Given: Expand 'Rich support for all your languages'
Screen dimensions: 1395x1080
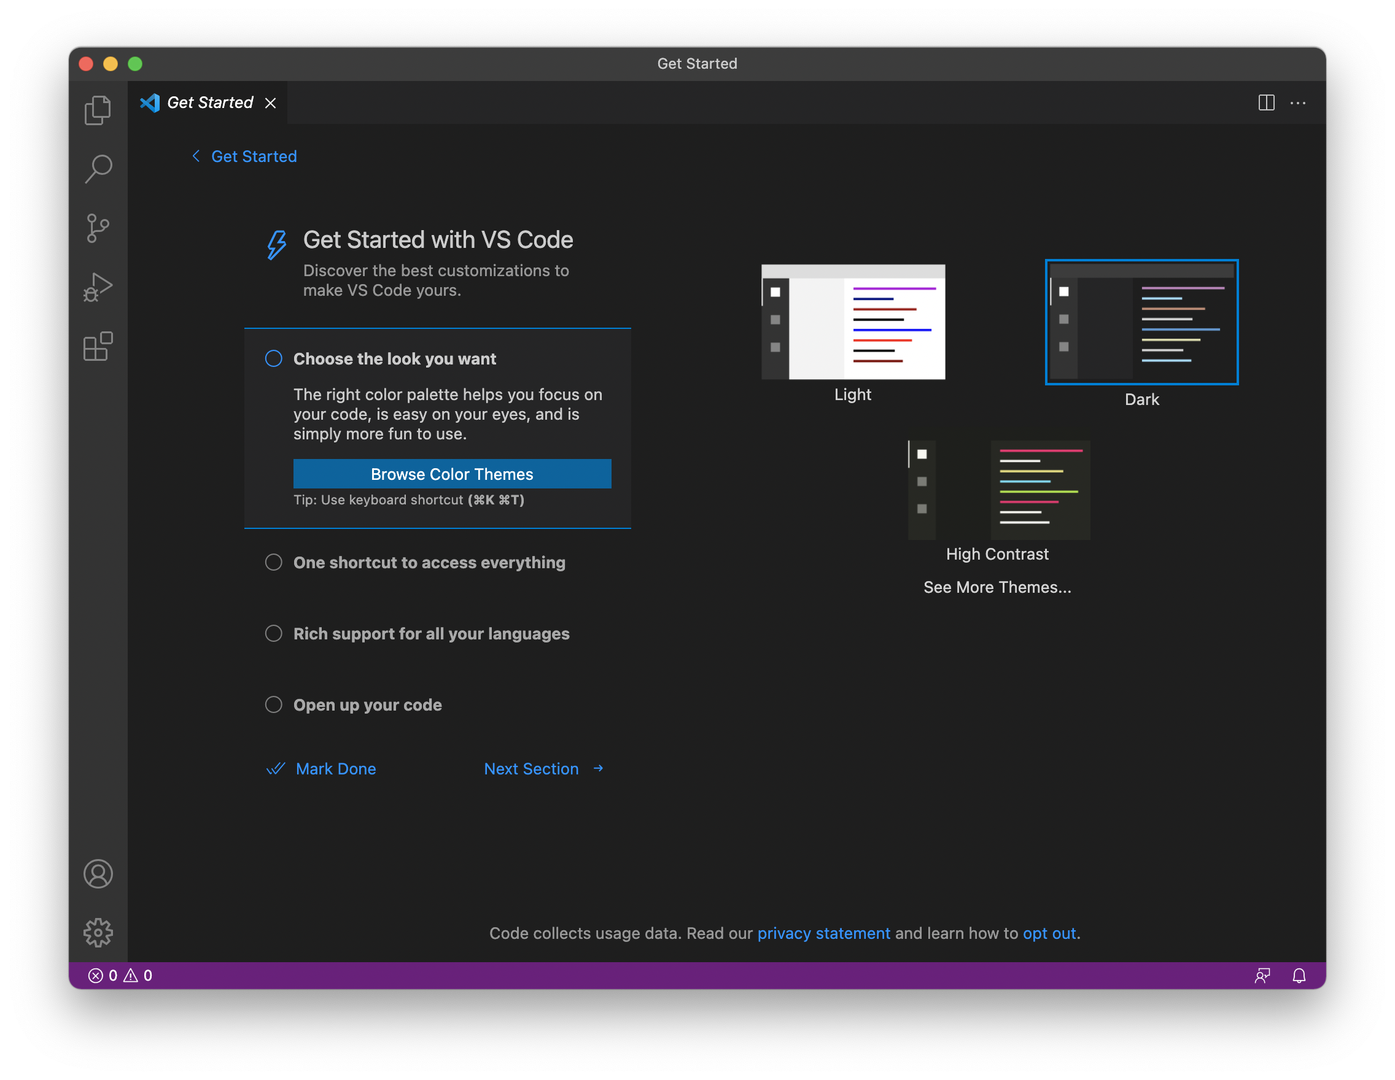Looking at the screenshot, I should click(x=430, y=634).
